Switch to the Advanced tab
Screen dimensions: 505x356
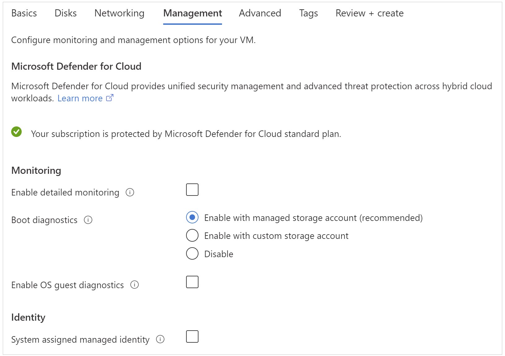(259, 13)
